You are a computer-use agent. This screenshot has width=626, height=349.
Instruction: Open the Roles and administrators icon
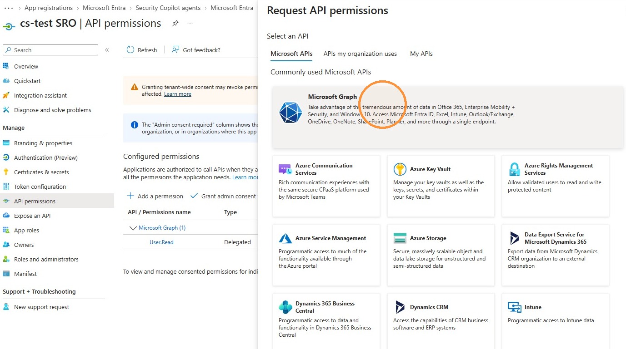pyautogui.click(x=6, y=259)
